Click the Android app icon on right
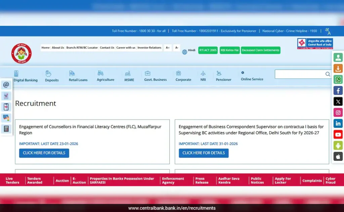The width and height of the screenshot is (344, 212). coord(338,145)
